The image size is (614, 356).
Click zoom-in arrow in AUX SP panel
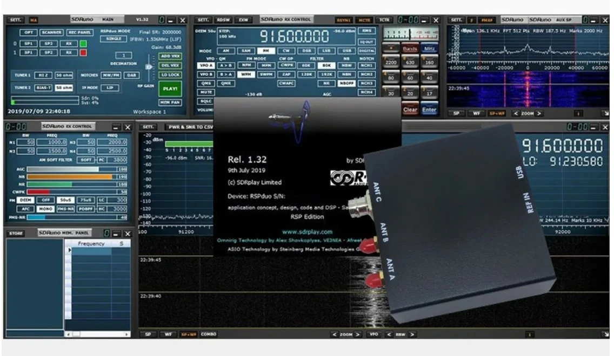click(x=538, y=113)
